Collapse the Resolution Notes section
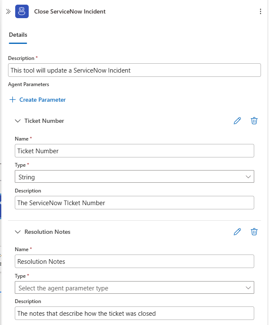The width and height of the screenshot is (269, 325). click(18, 232)
